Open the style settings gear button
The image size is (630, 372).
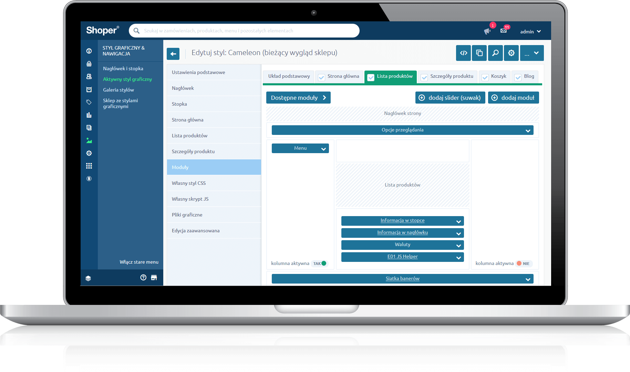tap(511, 53)
